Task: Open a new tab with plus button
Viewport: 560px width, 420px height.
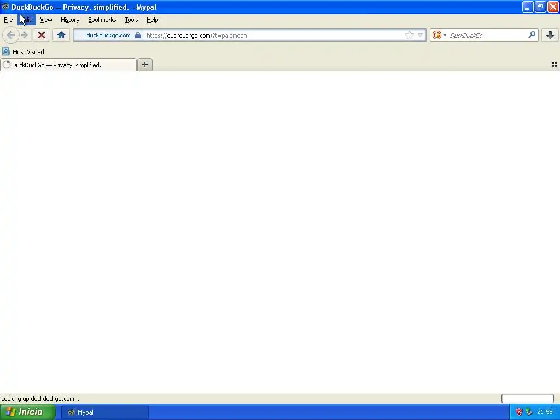Action: [x=144, y=65]
